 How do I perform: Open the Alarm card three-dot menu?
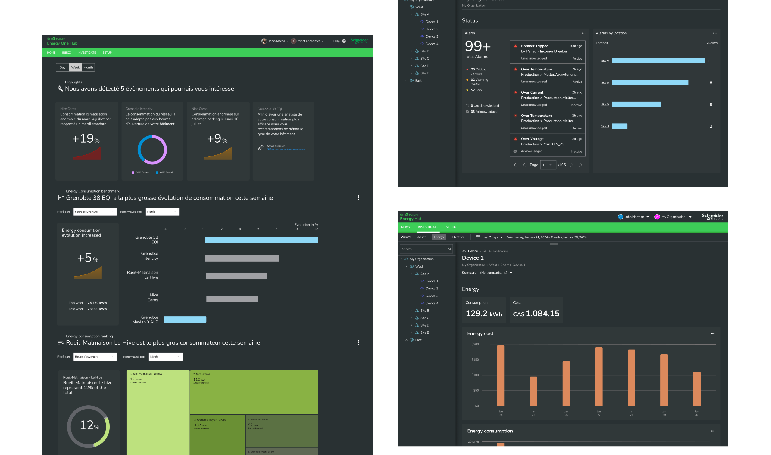tap(584, 33)
